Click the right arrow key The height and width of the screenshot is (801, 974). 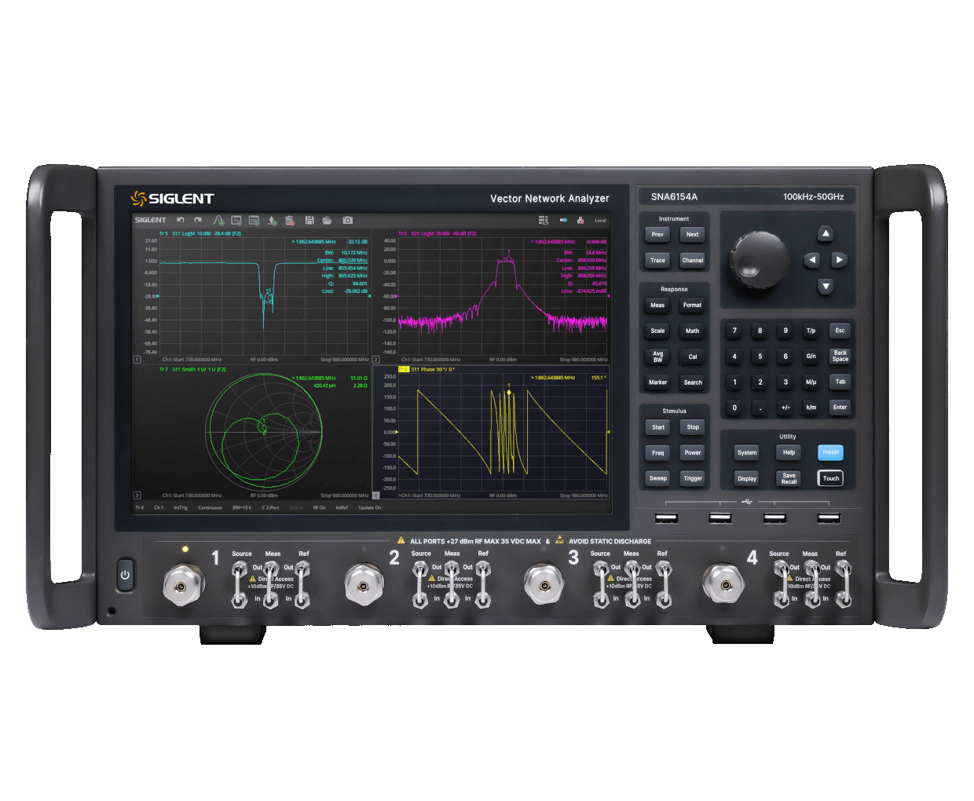point(839,259)
